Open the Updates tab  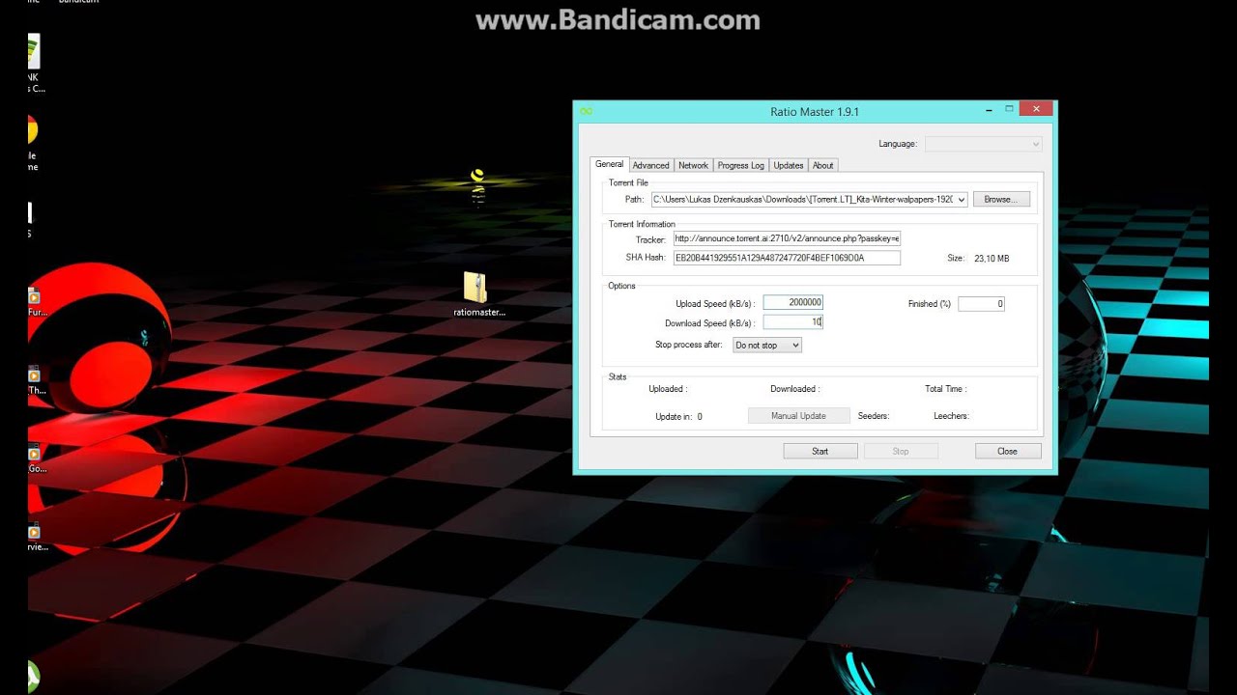click(789, 165)
